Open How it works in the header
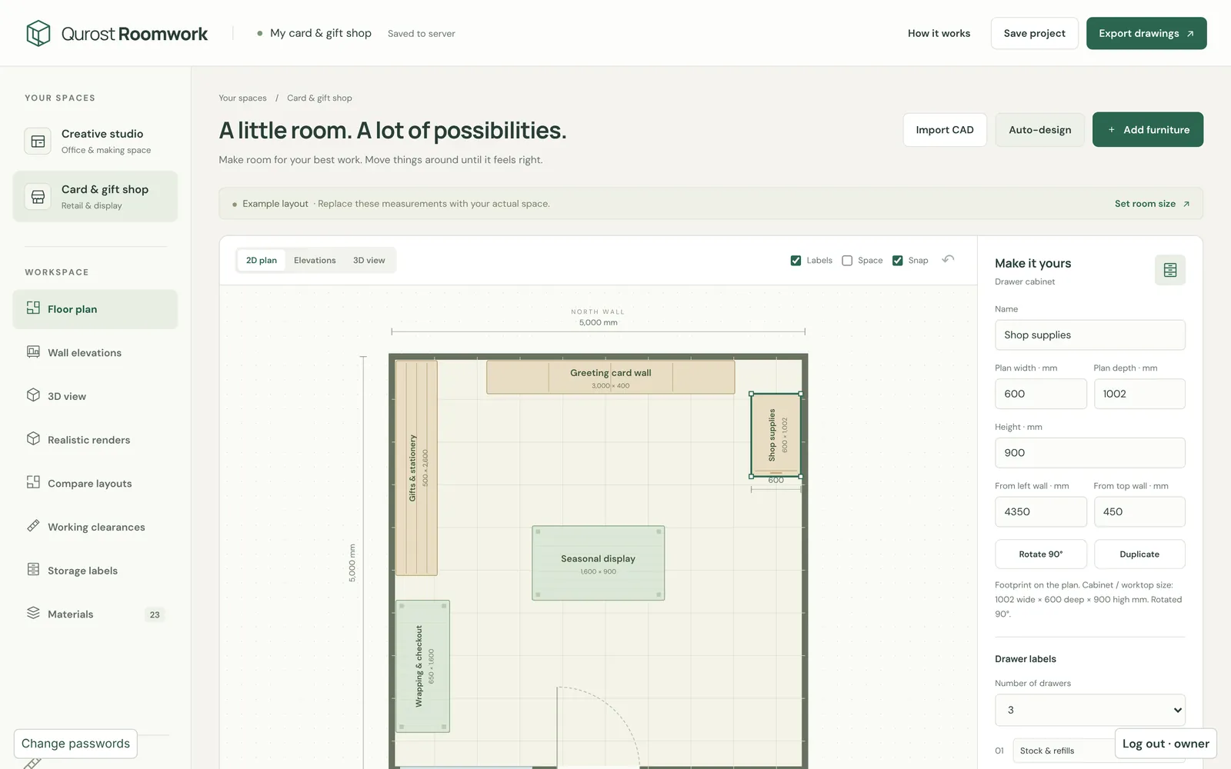This screenshot has width=1231, height=769. point(939,33)
